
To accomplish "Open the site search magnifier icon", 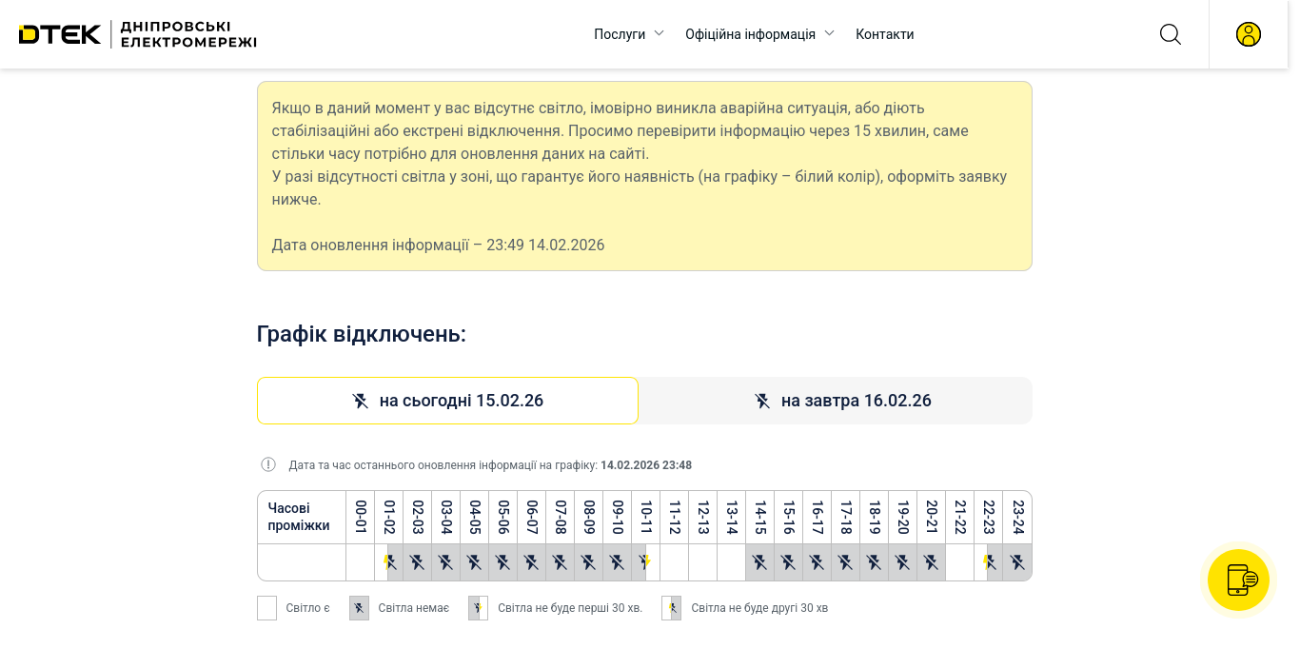I will [1170, 34].
